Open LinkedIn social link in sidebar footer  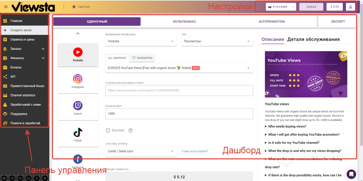pos(28,178)
